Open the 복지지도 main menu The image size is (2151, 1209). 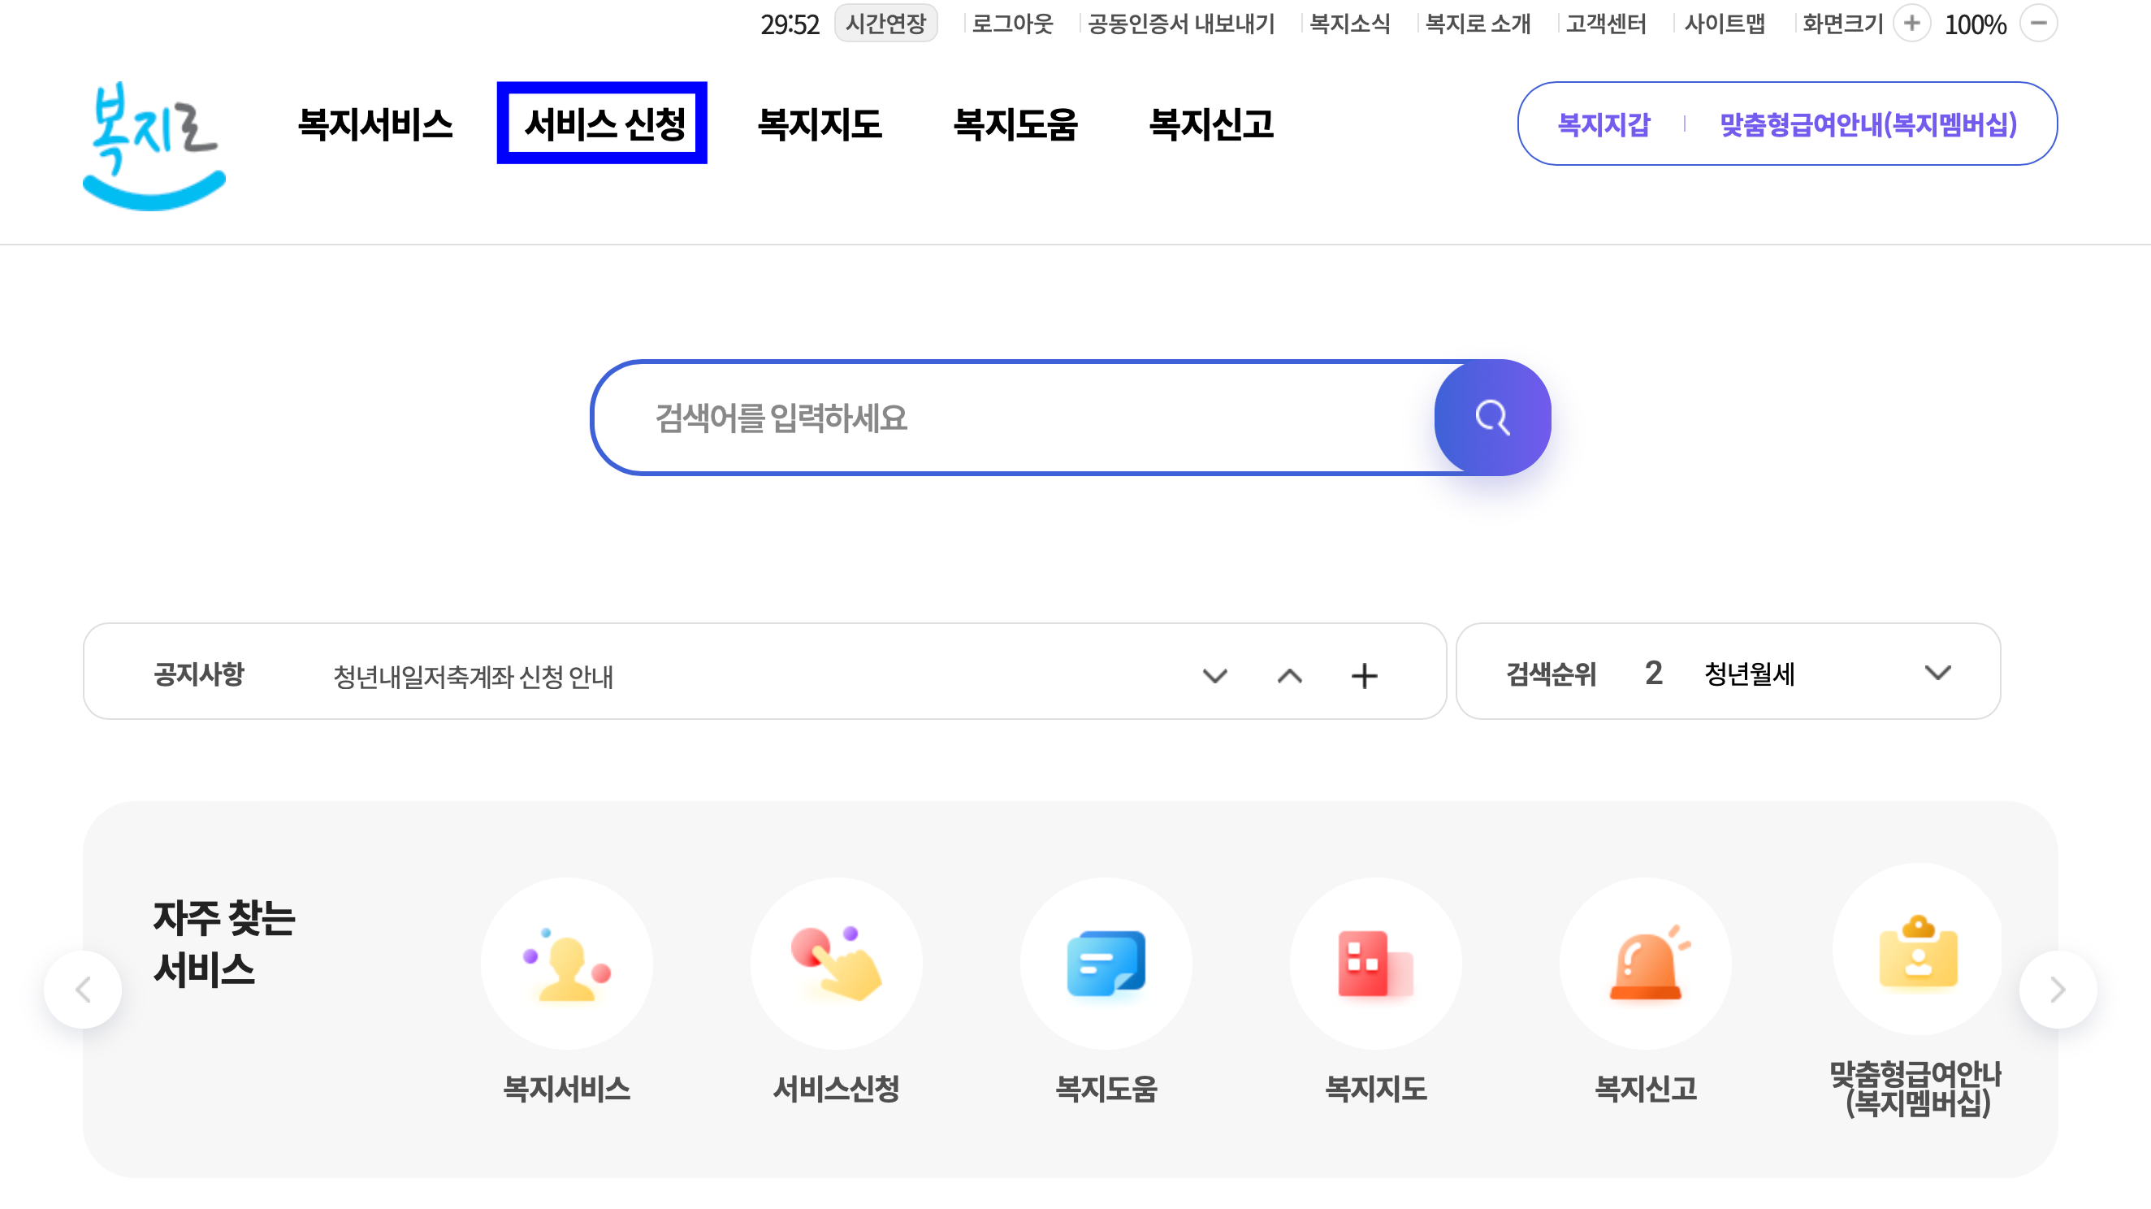point(819,123)
